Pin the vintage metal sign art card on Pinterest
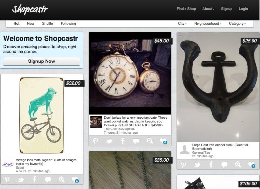 click(7, 179)
